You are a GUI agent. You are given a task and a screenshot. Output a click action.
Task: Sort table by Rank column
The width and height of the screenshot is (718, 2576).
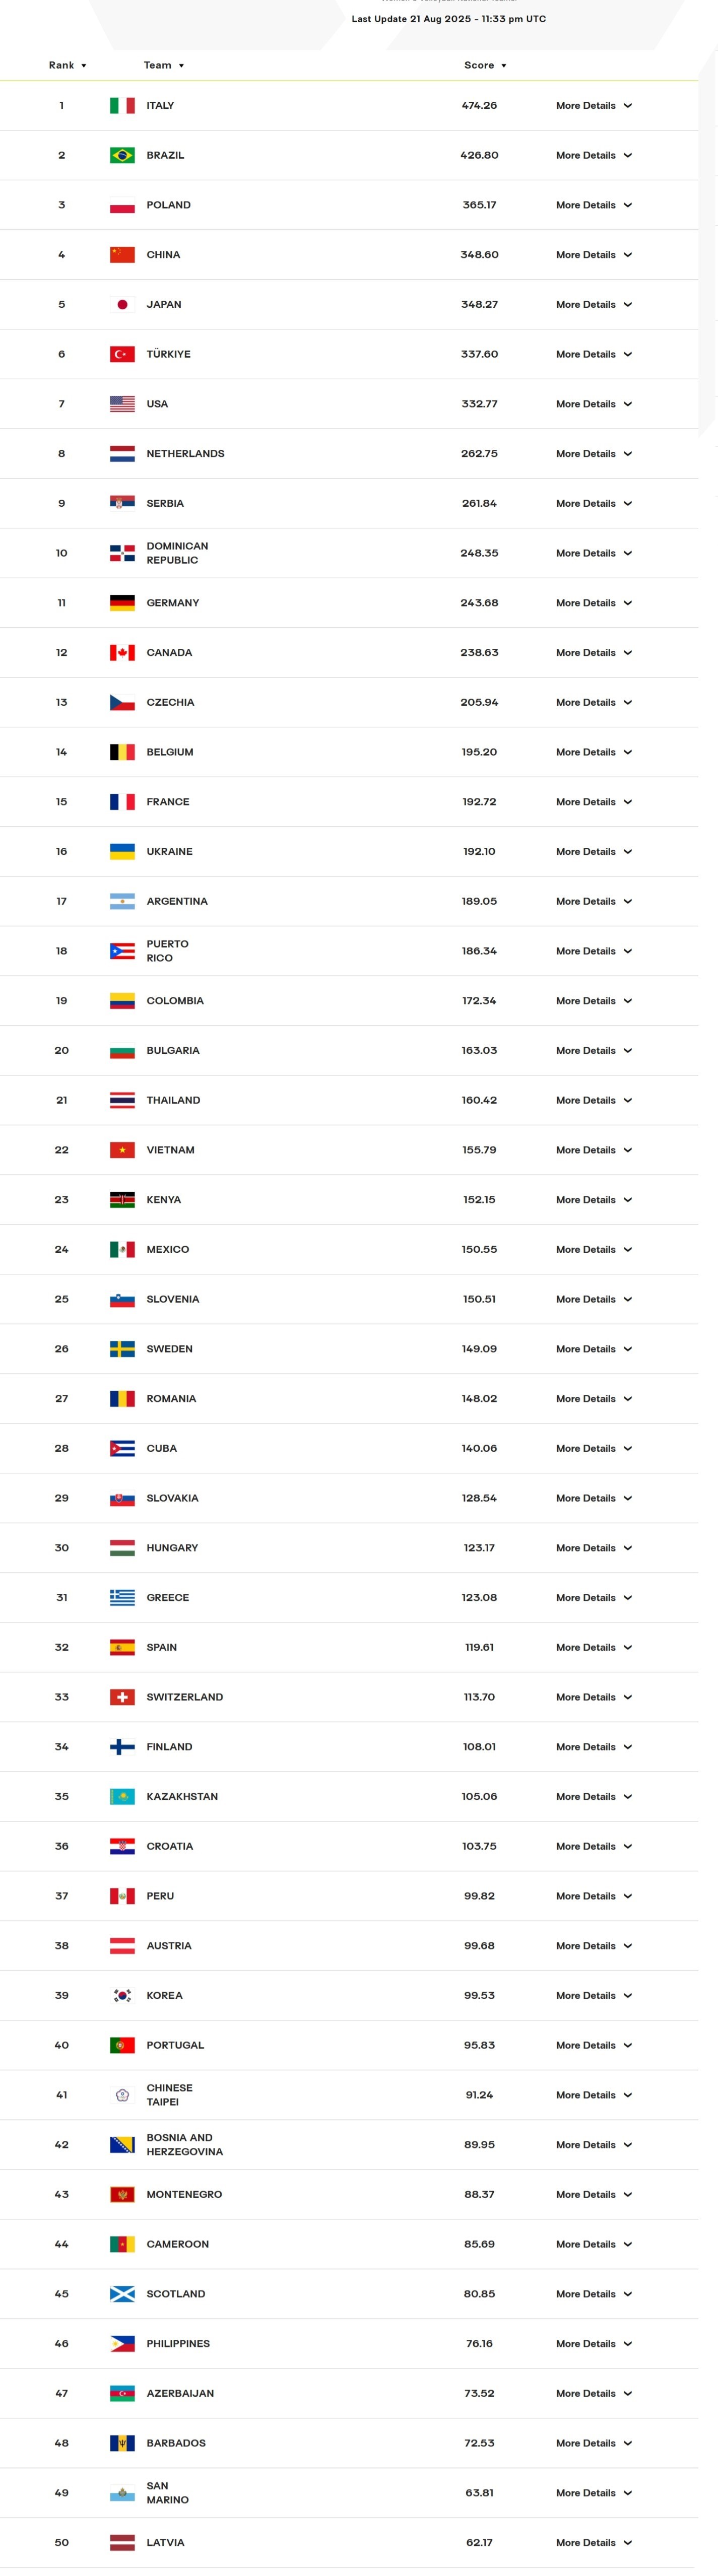coord(67,65)
